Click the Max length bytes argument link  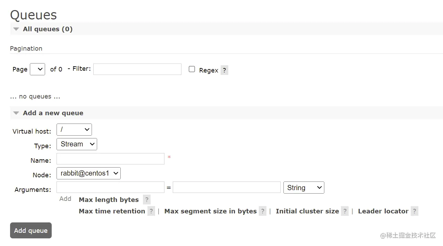tap(109, 200)
